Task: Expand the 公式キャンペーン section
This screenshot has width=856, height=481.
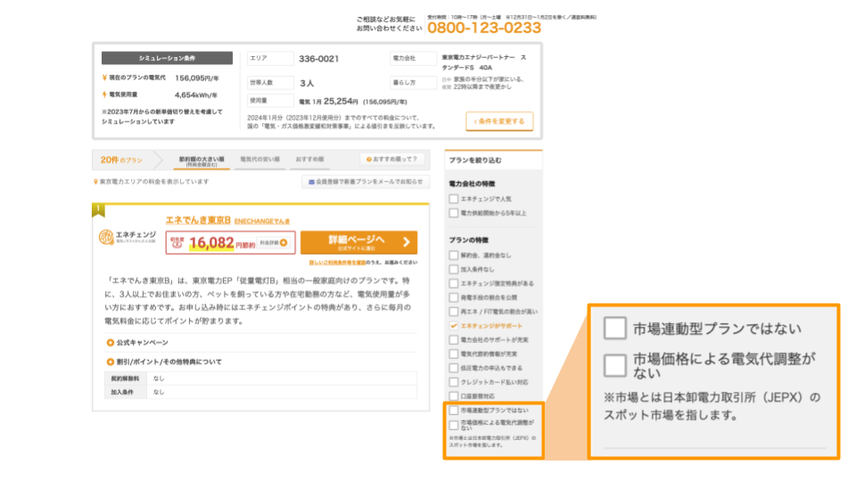Action: pos(137,342)
